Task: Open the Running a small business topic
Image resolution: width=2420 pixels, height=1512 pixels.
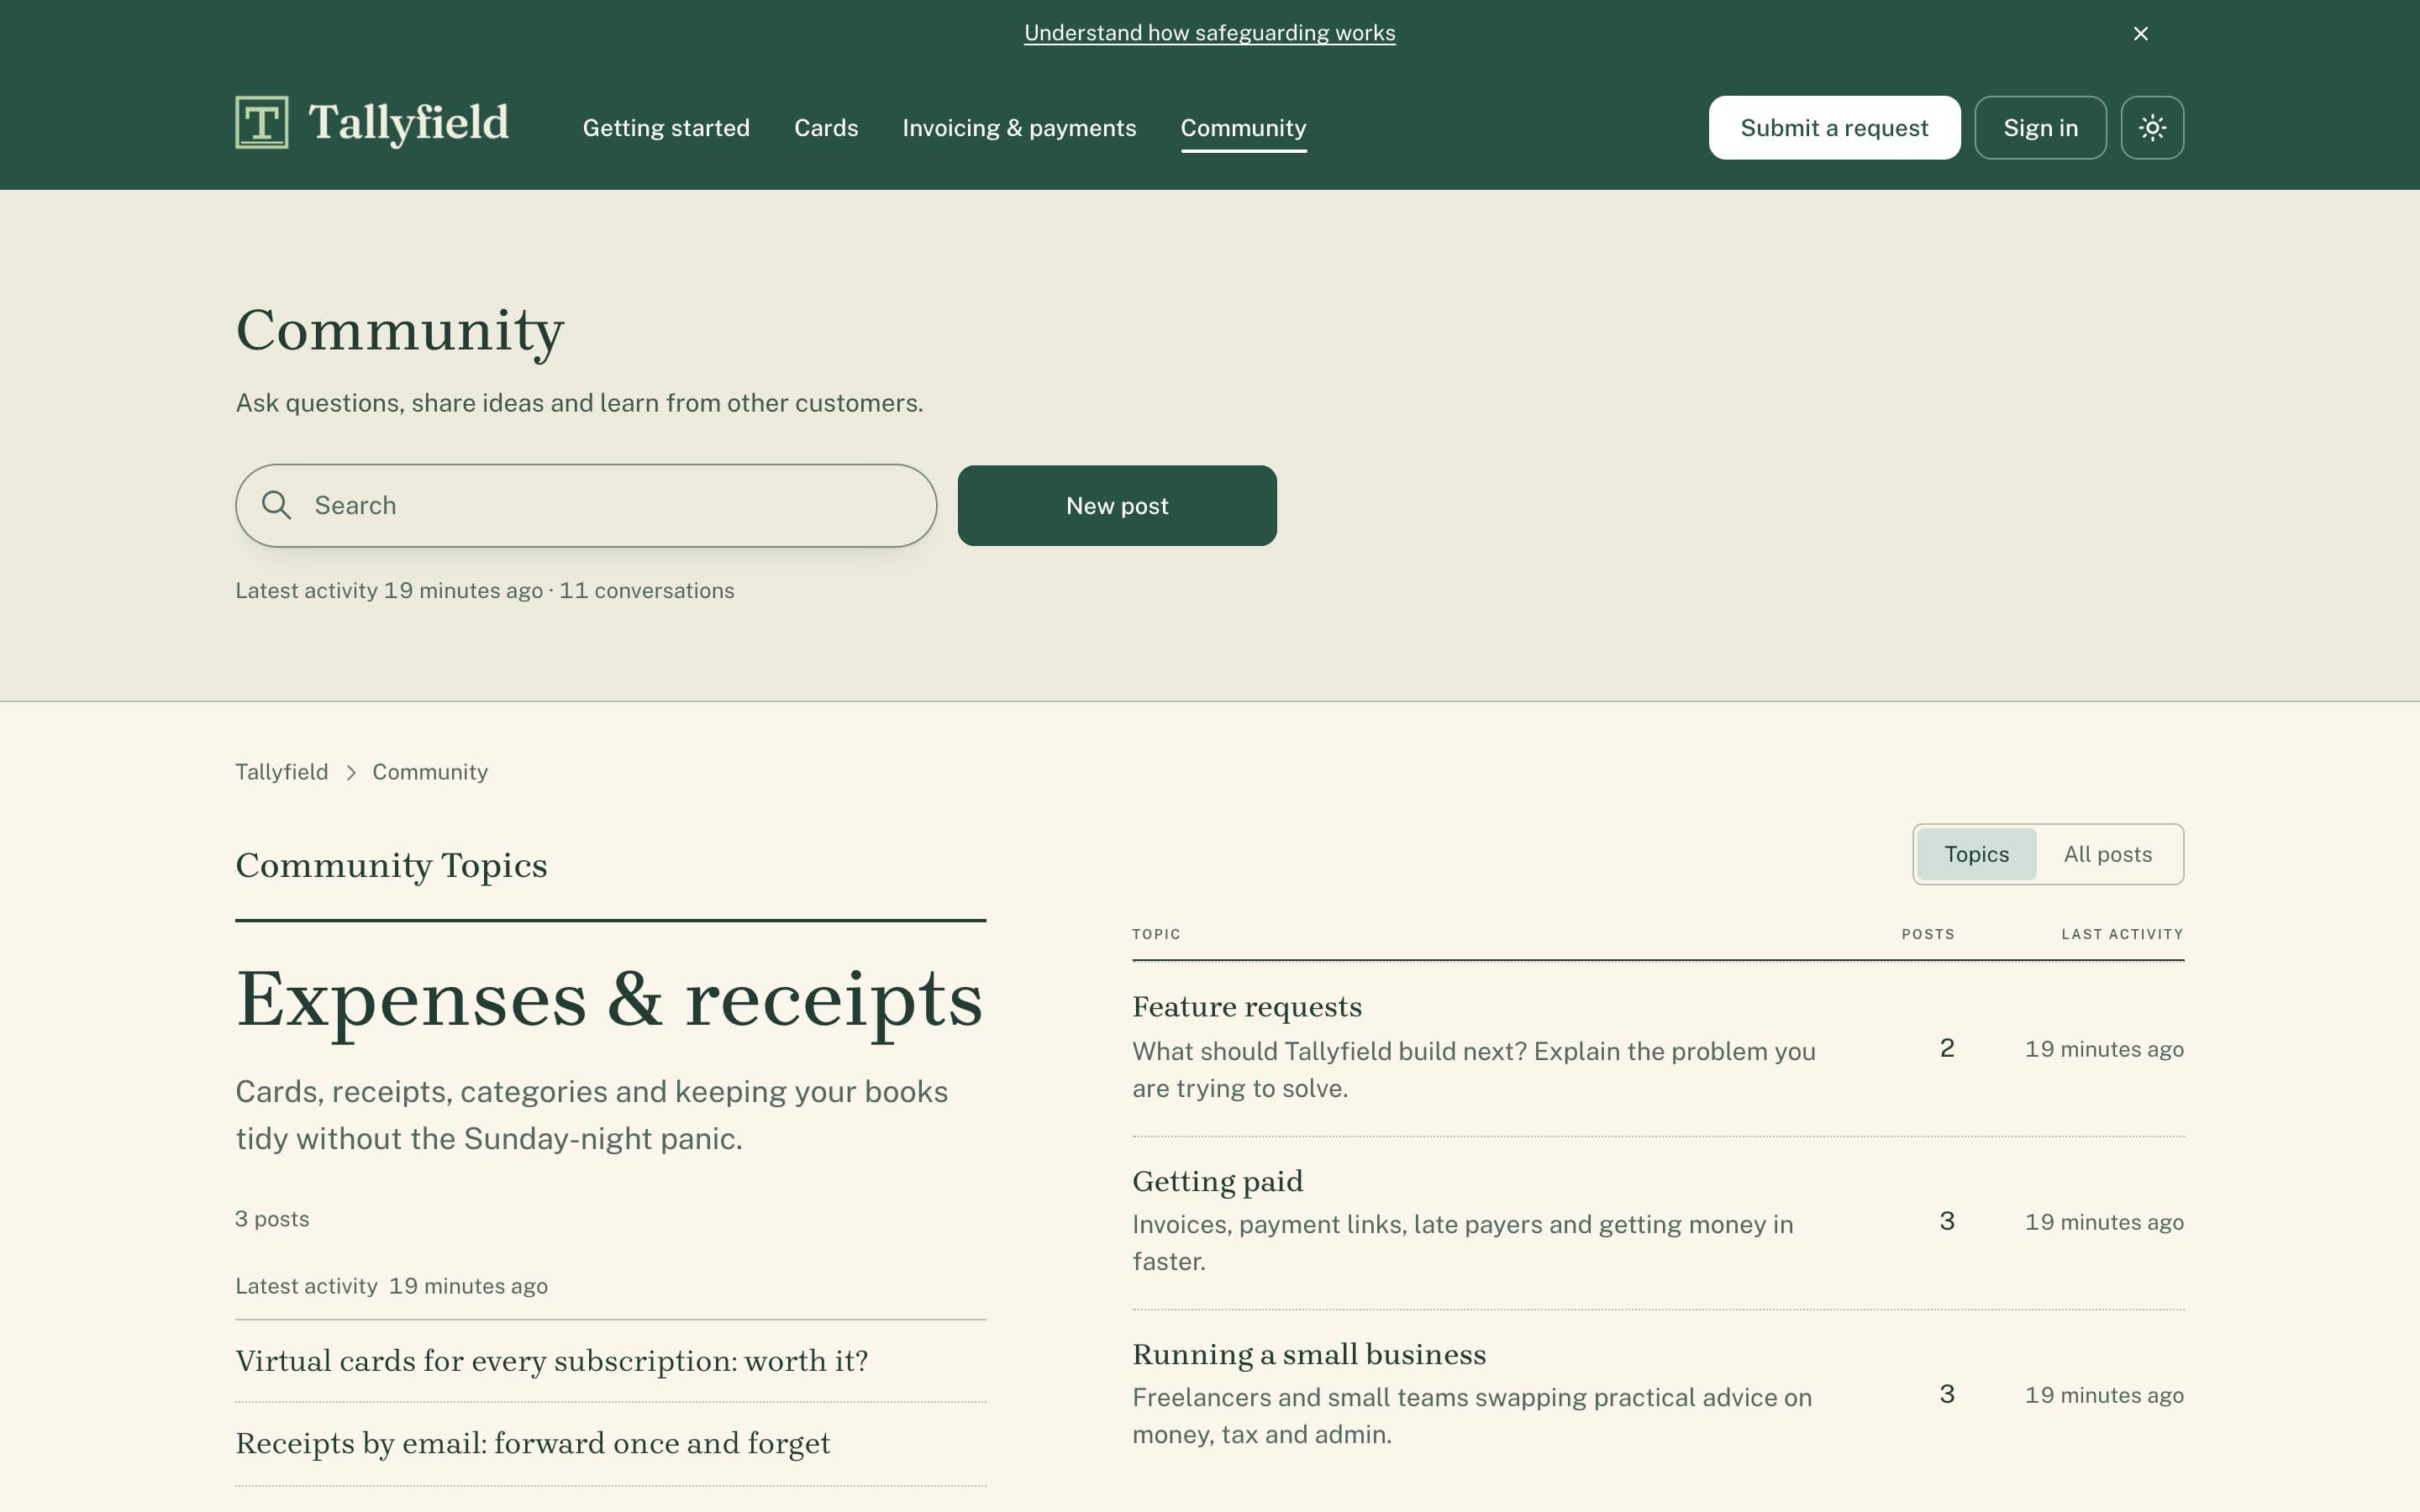Action: [1309, 1354]
